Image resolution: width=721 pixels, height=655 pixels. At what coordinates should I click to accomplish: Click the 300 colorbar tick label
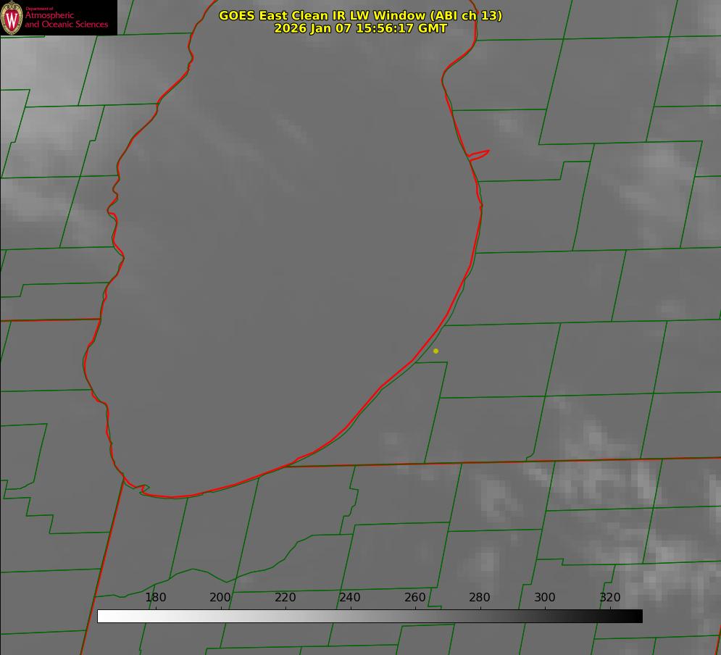tap(544, 598)
